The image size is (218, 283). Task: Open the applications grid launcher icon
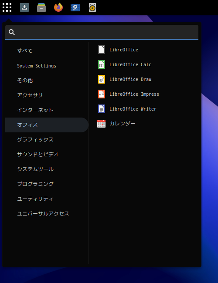click(7, 7)
